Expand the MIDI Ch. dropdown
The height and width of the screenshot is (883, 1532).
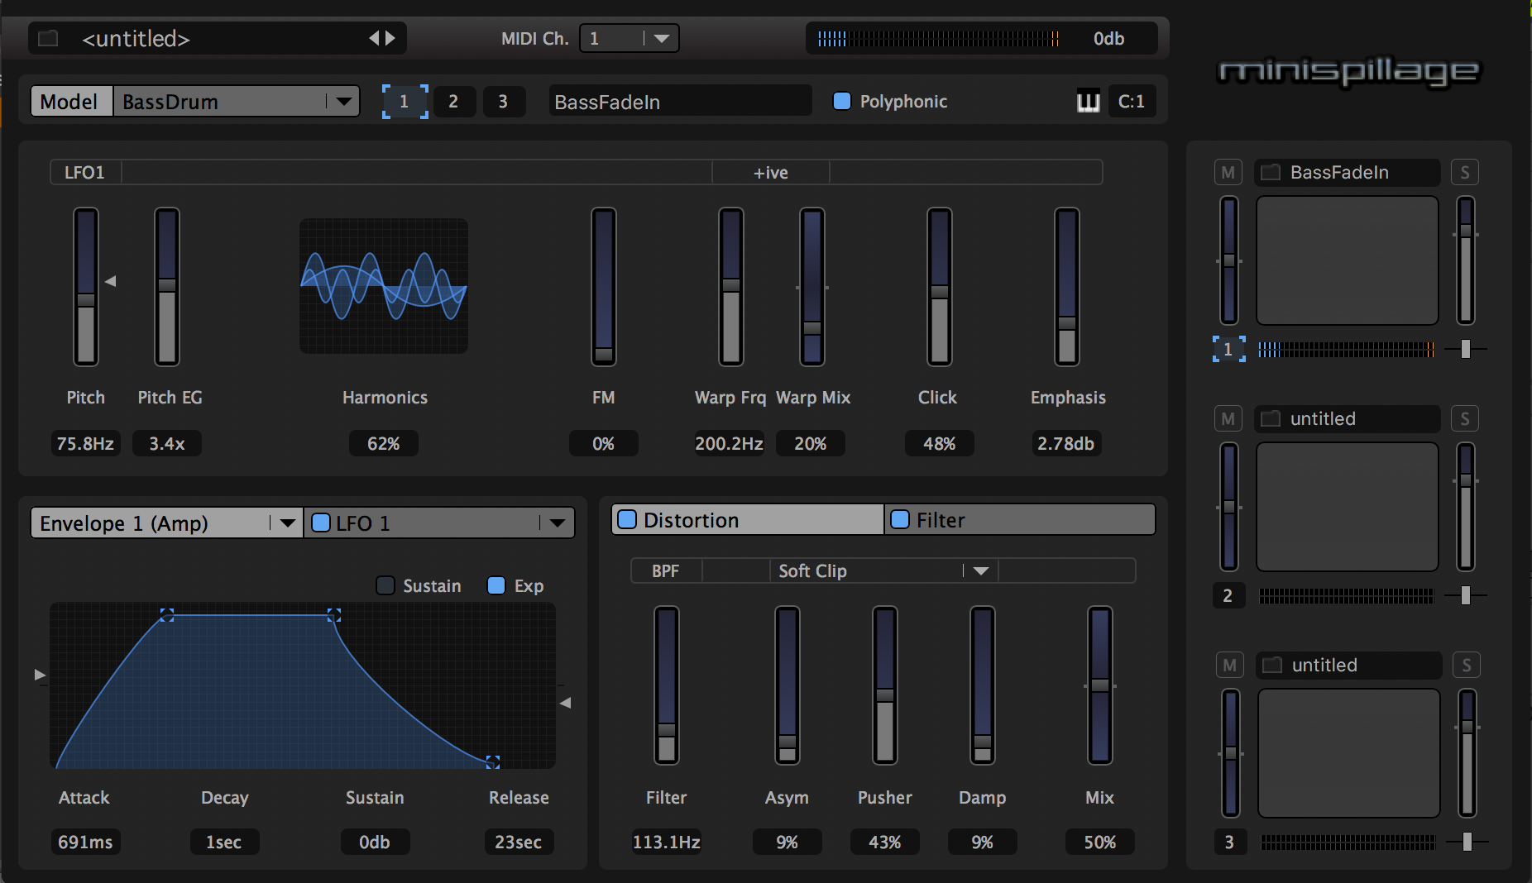tap(661, 38)
